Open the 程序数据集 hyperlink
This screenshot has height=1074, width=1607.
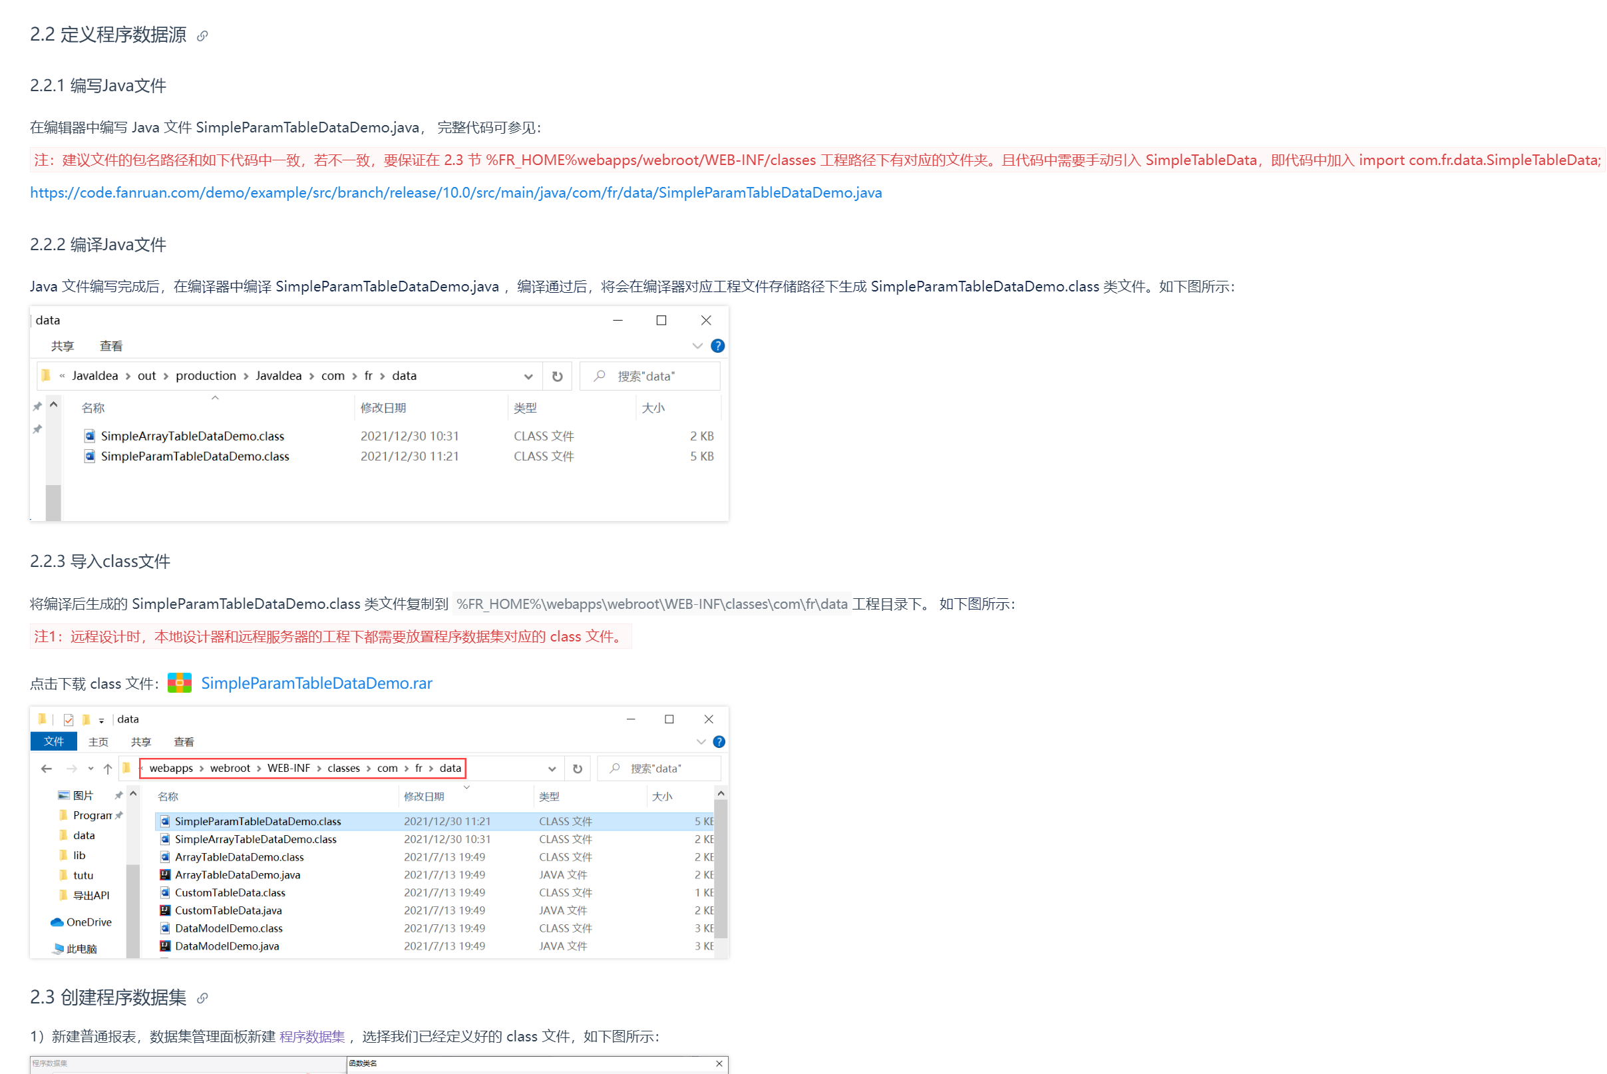point(311,1036)
